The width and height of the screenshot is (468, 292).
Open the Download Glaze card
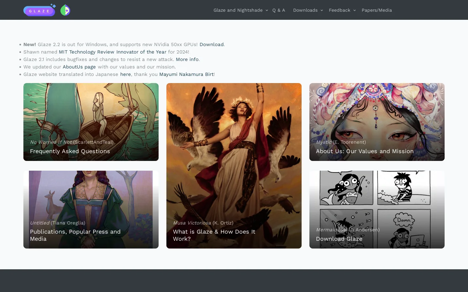click(377, 210)
